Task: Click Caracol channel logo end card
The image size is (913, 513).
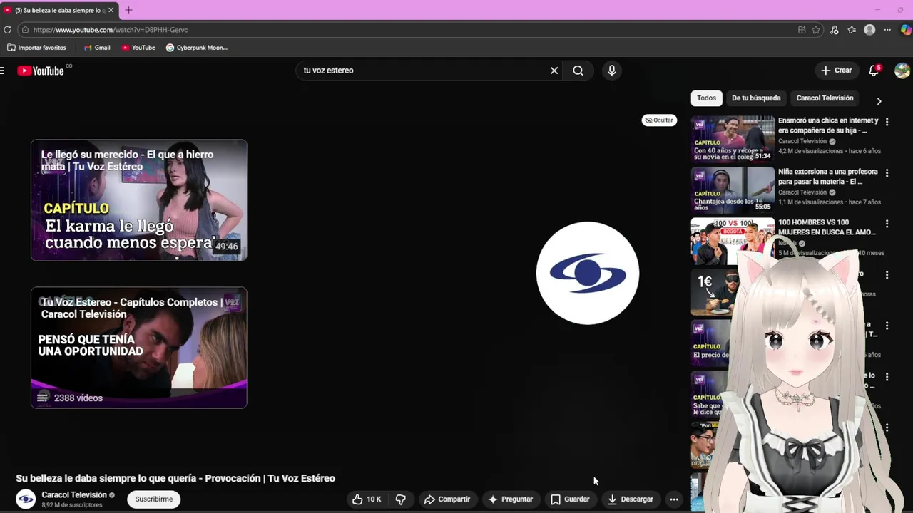Action: pyautogui.click(x=588, y=273)
